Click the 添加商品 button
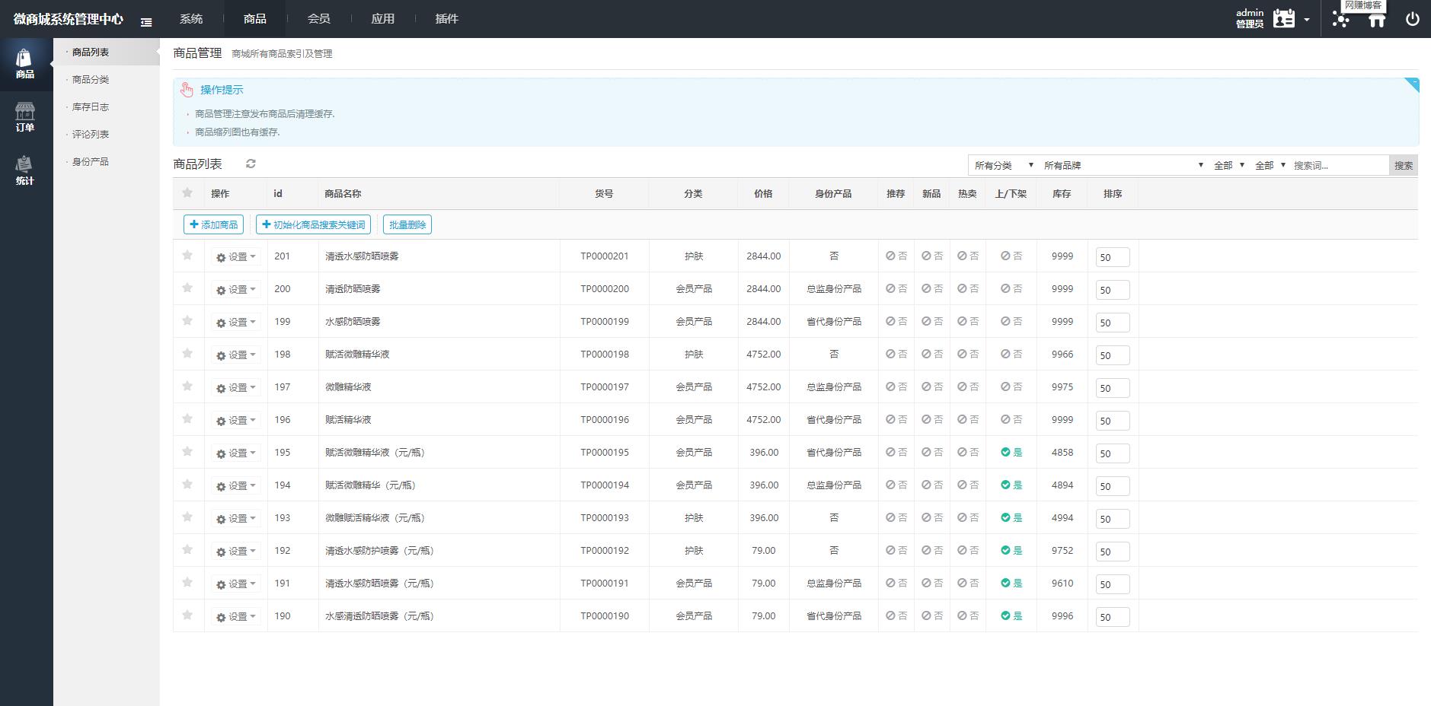Screen dimensions: 1431x706 point(213,224)
